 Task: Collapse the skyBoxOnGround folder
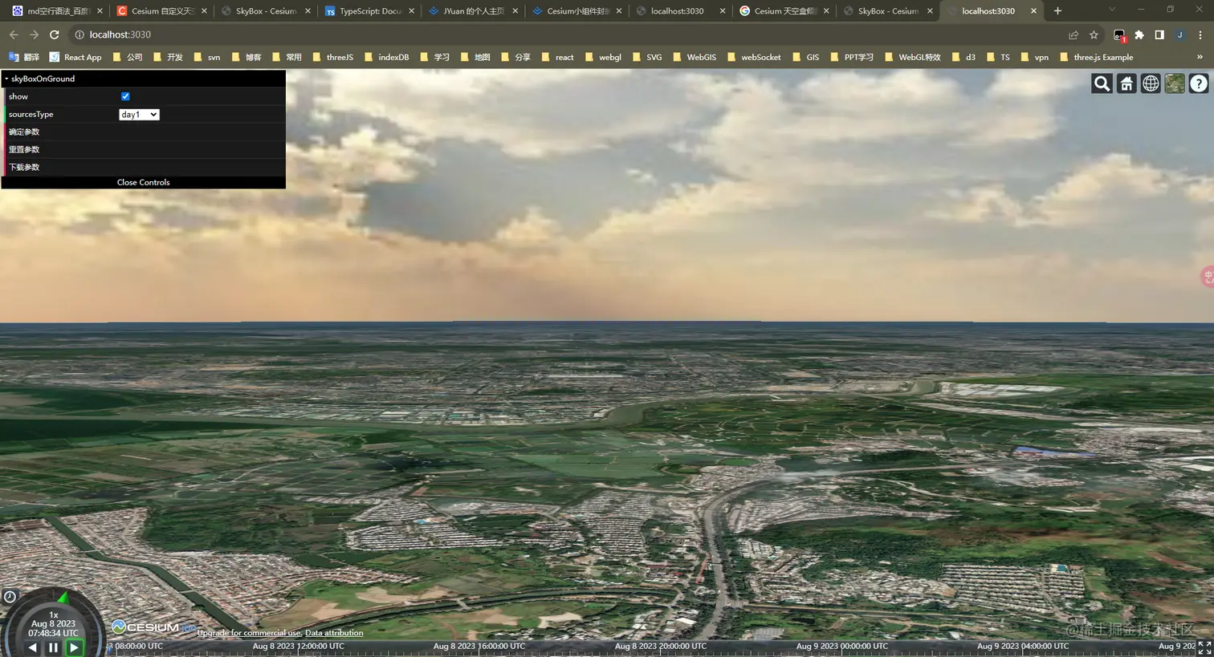[x=43, y=79]
